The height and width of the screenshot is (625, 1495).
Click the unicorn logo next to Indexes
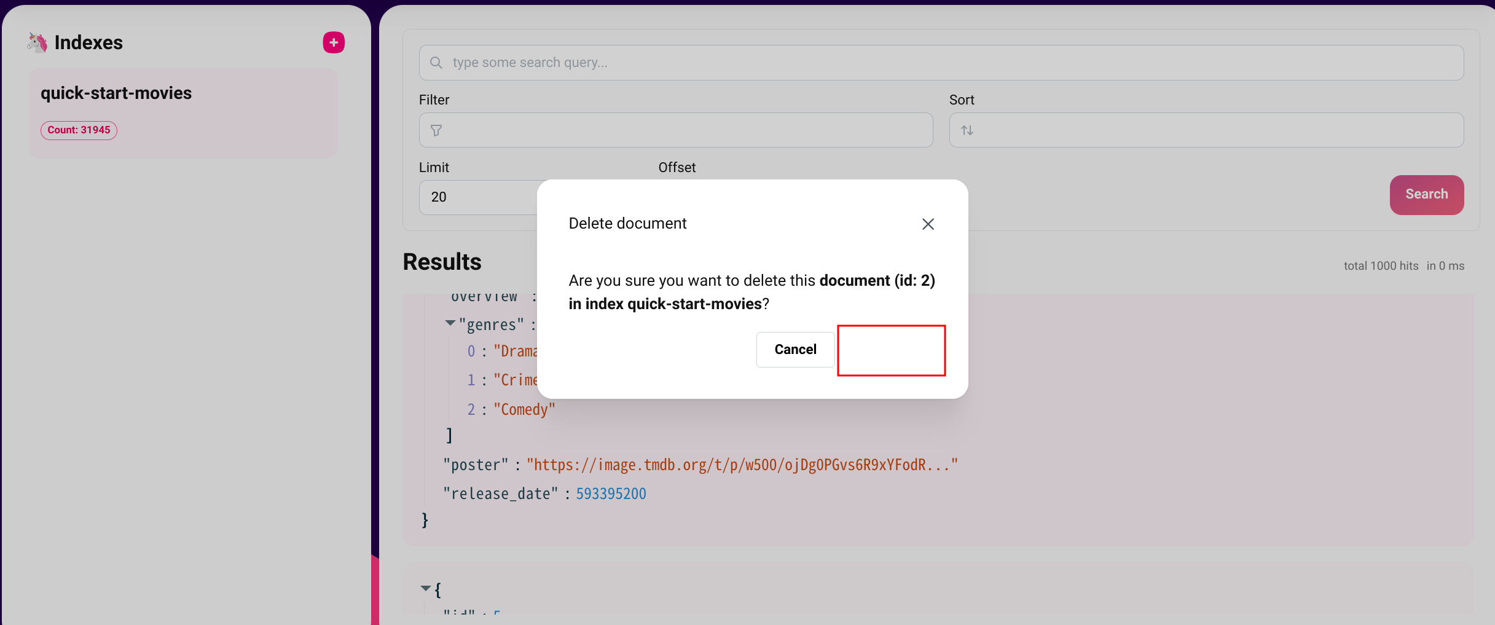pyautogui.click(x=36, y=42)
